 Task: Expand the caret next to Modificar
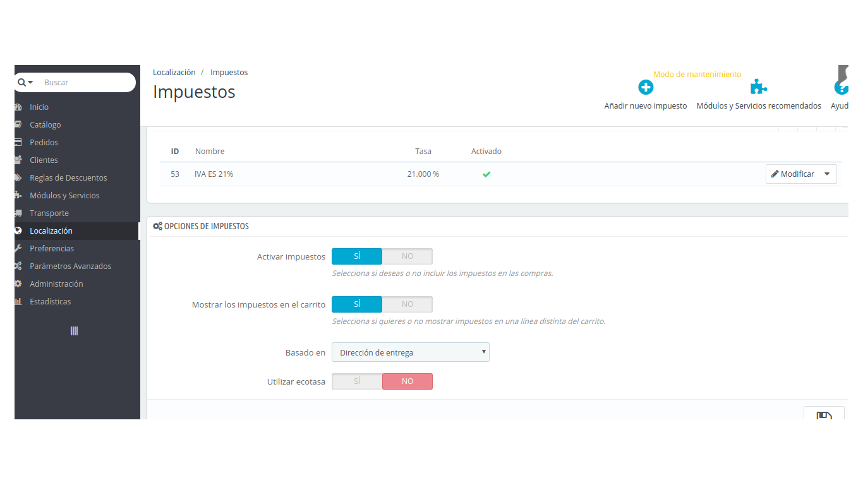pos(828,174)
